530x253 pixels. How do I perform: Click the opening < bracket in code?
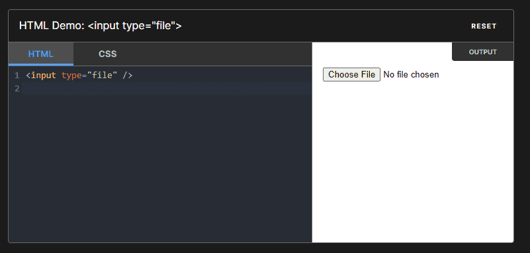[x=28, y=75]
